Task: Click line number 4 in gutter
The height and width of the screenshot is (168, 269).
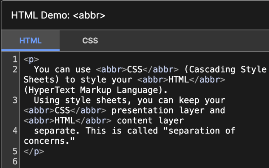Action: point(14,130)
